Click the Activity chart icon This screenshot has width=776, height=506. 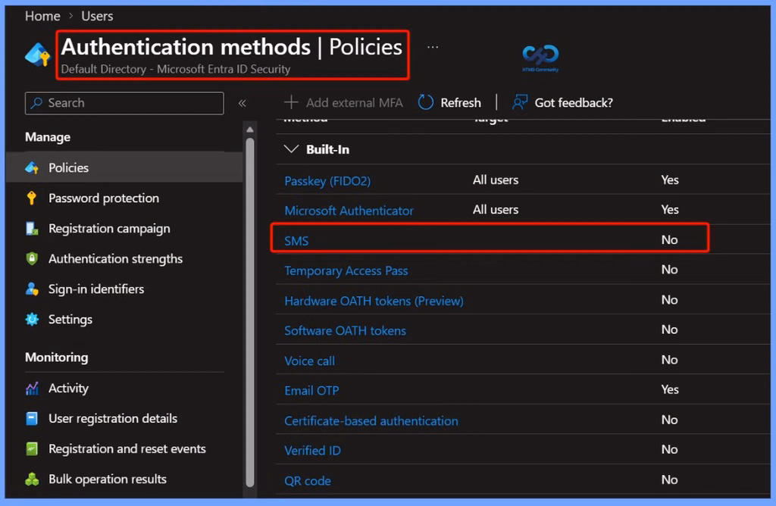[32, 389]
